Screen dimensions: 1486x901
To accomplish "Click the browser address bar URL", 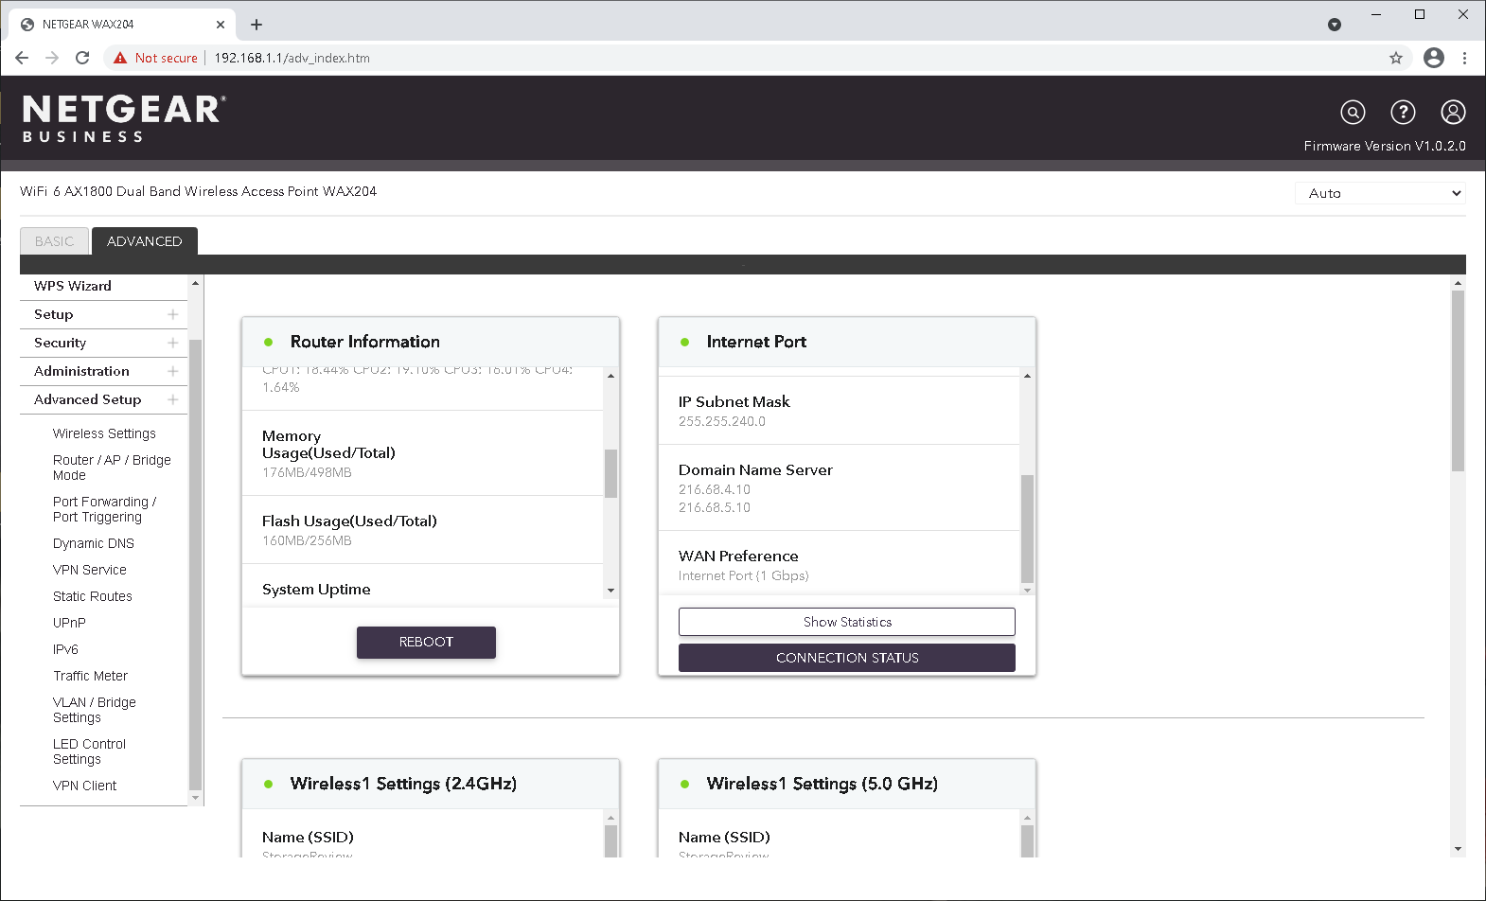I will coord(292,58).
